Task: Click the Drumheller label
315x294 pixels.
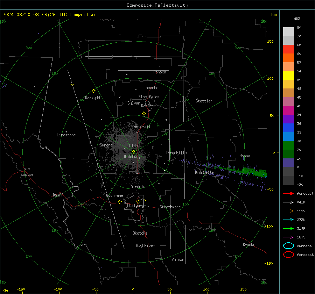Action: click(205, 172)
